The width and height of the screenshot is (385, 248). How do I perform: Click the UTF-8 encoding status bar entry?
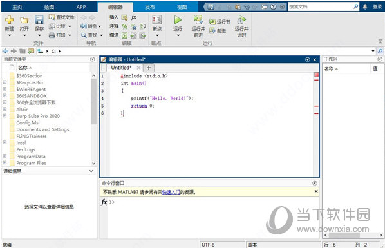tap(208, 245)
